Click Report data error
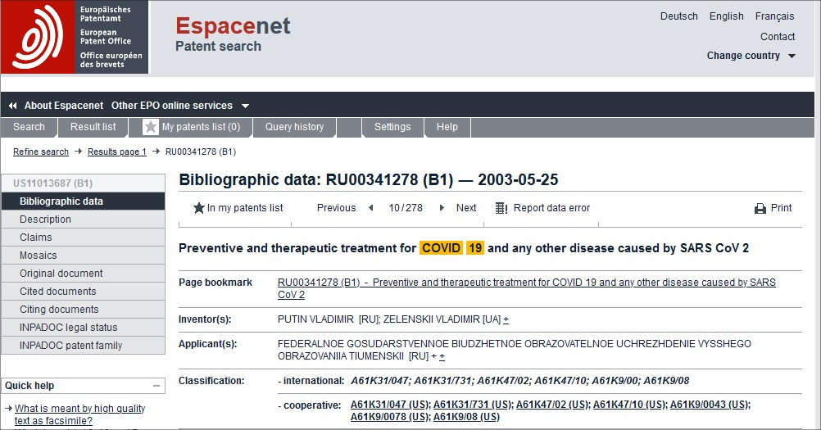821x430 pixels. (x=551, y=208)
